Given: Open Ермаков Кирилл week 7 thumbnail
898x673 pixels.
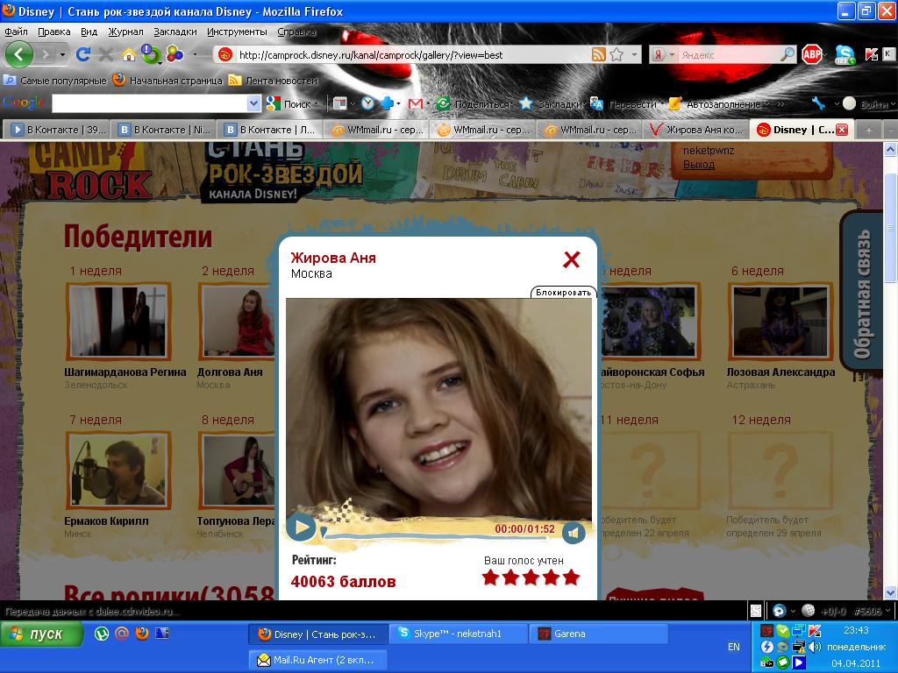Looking at the screenshot, I should point(118,471).
